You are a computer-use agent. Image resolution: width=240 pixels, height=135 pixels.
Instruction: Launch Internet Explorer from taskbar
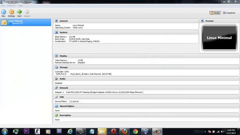(x=70, y=132)
